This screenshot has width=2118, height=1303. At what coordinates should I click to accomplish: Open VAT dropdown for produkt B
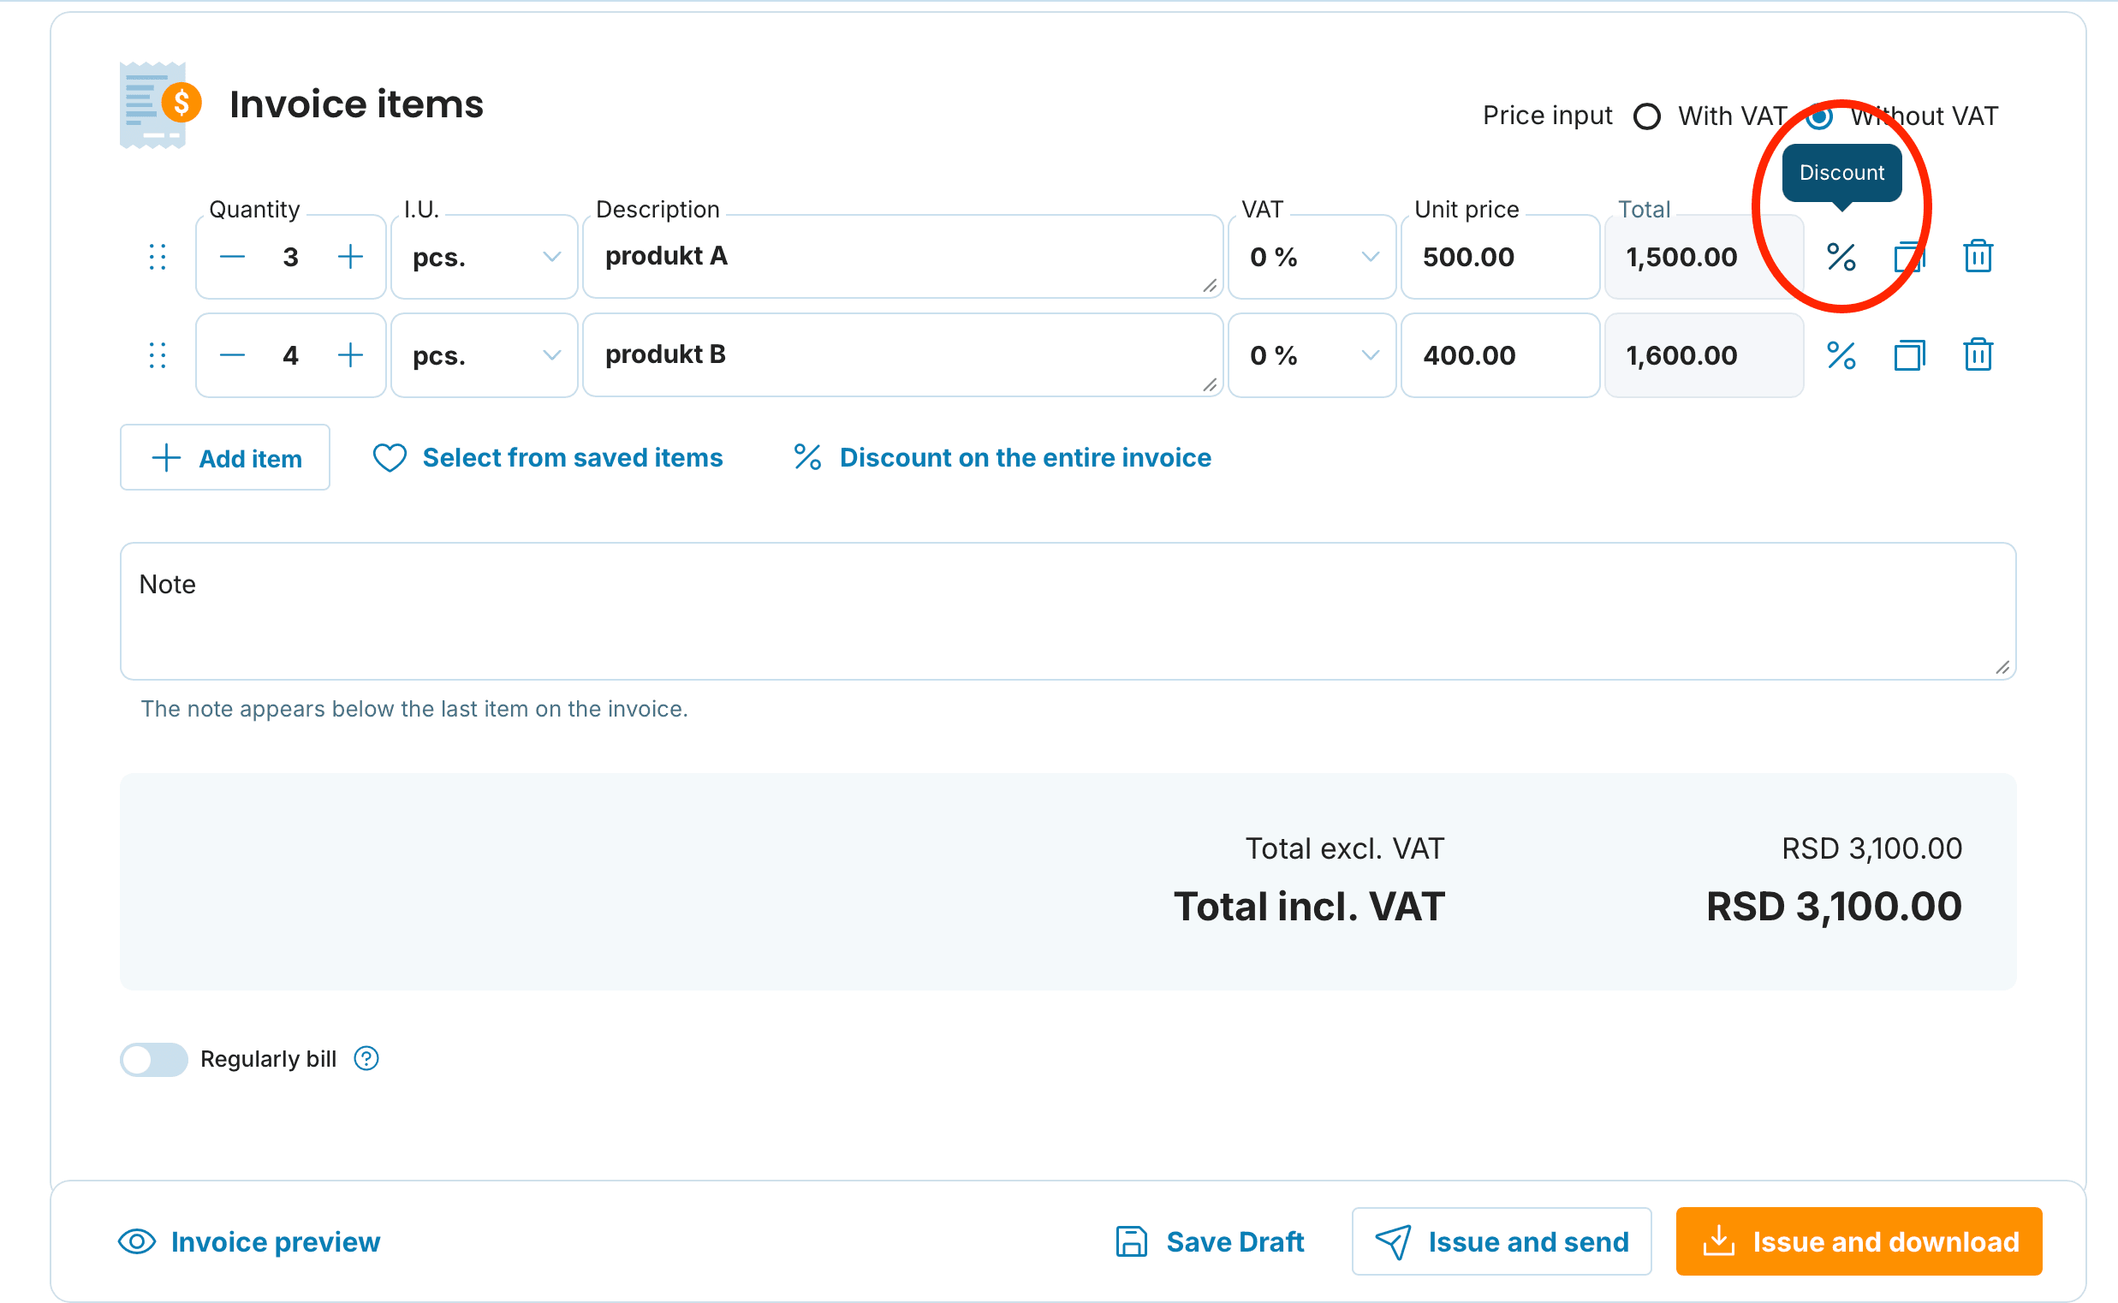coord(1312,355)
